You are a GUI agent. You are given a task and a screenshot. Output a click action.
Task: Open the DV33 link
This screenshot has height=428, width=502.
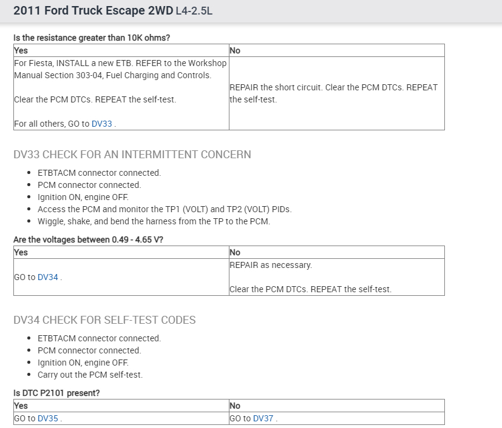point(101,124)
